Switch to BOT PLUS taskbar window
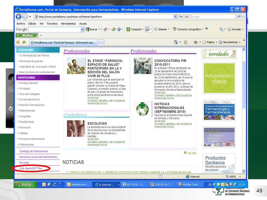267x200 pixels. (x=134, y=184)
